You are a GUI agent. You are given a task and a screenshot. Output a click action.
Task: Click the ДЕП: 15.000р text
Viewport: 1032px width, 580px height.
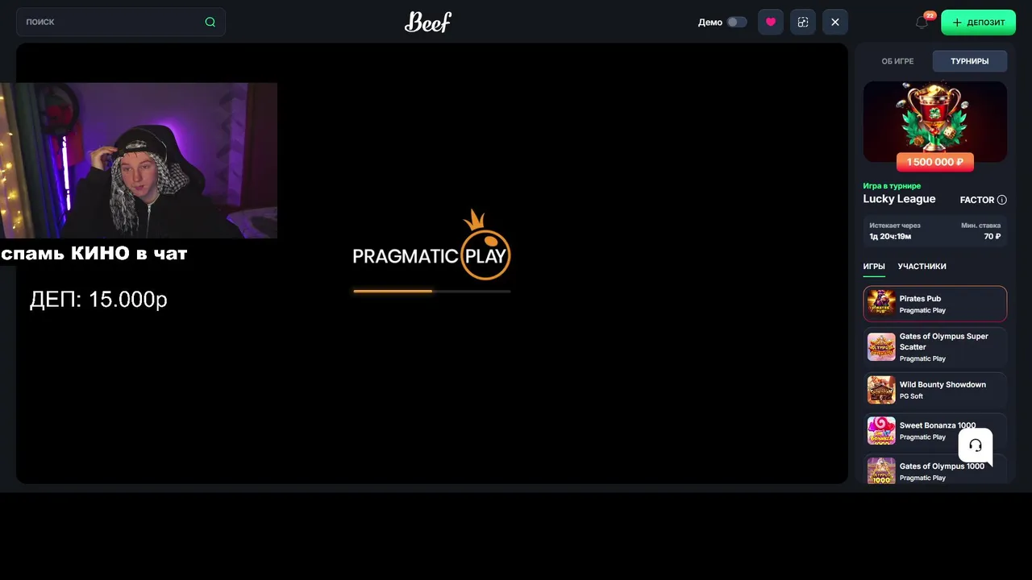pos(98,300)
